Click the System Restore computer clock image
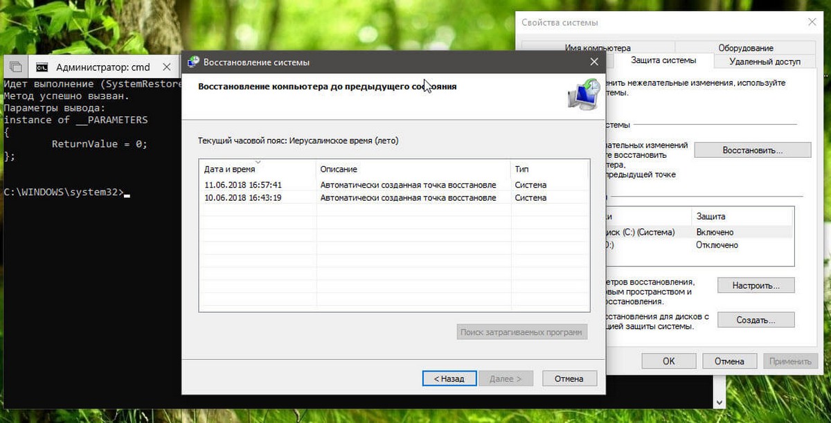Image resolution: width=831 pixels, height=423 pixels. [x=584, y=93]
